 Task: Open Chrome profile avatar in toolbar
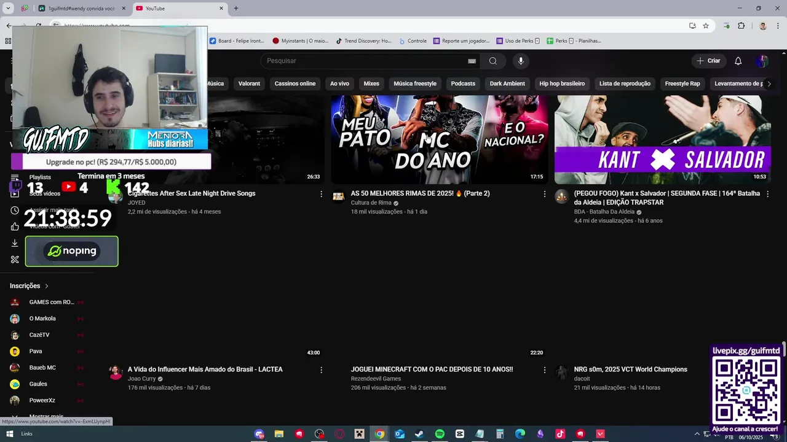click(763, 26)
